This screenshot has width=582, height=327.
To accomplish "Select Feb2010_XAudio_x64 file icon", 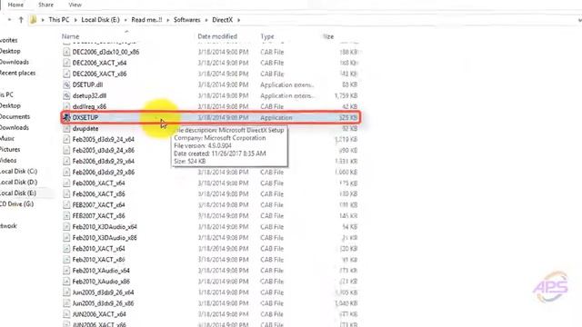I will point(66,271).
